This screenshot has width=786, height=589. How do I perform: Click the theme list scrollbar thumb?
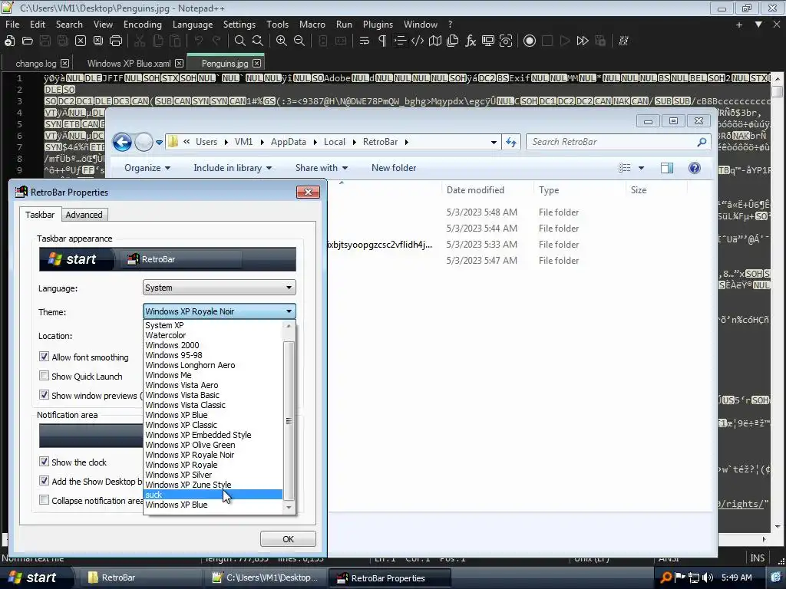[x=289, y=421]
